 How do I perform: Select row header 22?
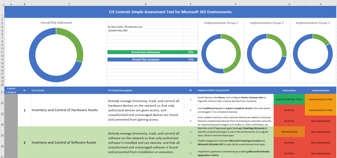coord(2,99)
